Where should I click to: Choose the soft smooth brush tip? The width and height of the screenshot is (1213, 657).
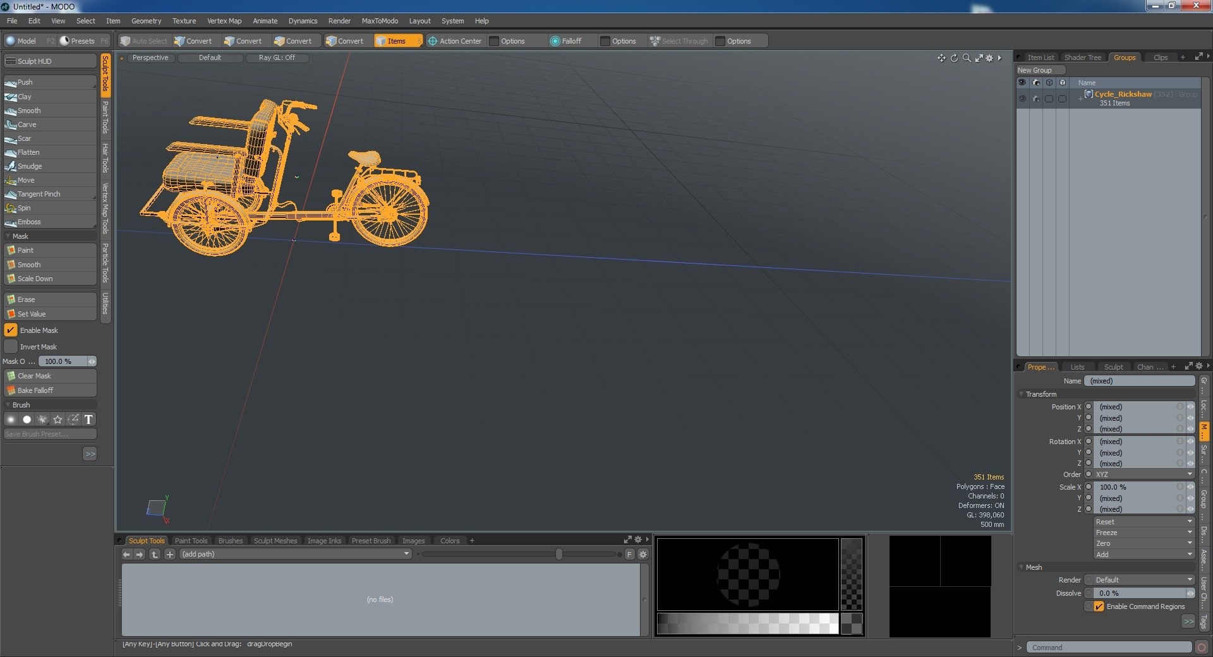pos(11,419)
